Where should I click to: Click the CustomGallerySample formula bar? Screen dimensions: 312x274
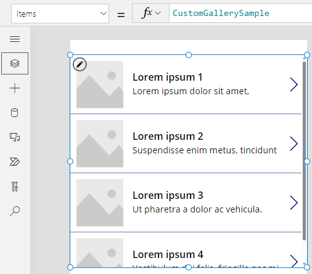click(x=240, y=13)
